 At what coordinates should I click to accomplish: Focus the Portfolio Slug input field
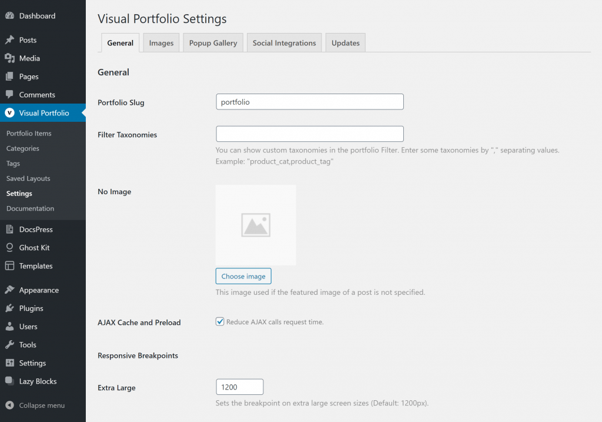point(310,102)
